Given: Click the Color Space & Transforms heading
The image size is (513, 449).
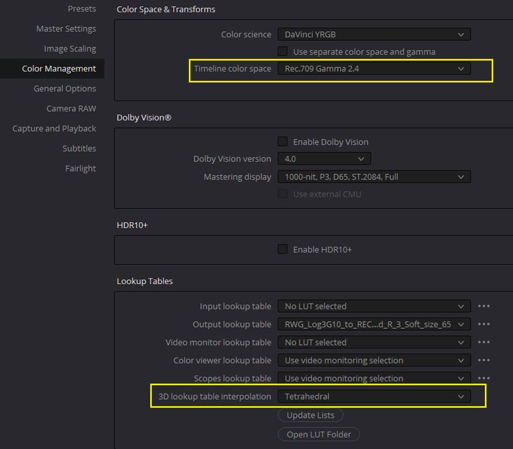Looking at the screenshot, I should click(x=166, y=10).
